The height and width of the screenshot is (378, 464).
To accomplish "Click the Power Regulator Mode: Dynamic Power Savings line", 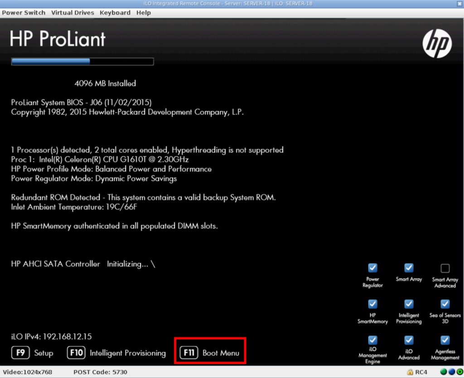I will (94, 178).
